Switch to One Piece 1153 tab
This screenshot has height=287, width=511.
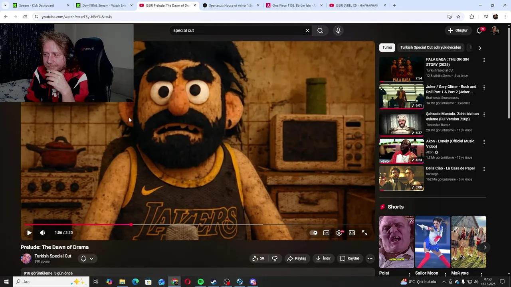[294, 6]
